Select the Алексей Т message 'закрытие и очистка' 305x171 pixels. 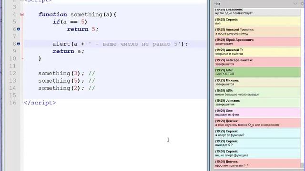tap(257, 52)
